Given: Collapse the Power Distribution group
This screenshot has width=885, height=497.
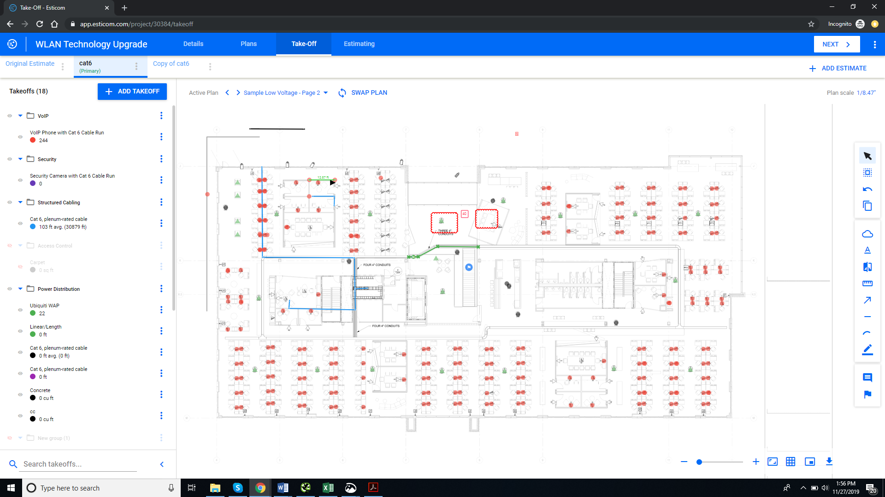Looking at the screenshot, I should coord(20,289).
